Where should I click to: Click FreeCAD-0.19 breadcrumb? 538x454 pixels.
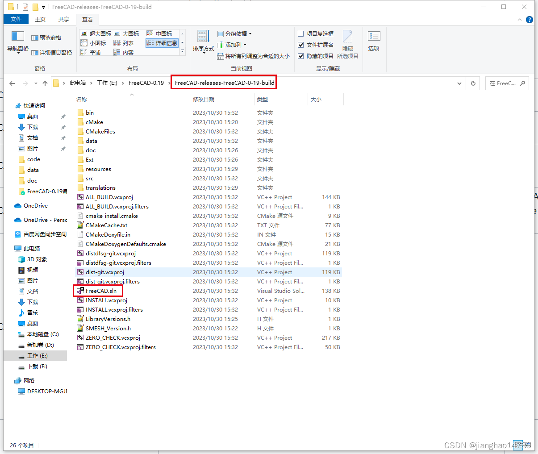pos(146,83)
